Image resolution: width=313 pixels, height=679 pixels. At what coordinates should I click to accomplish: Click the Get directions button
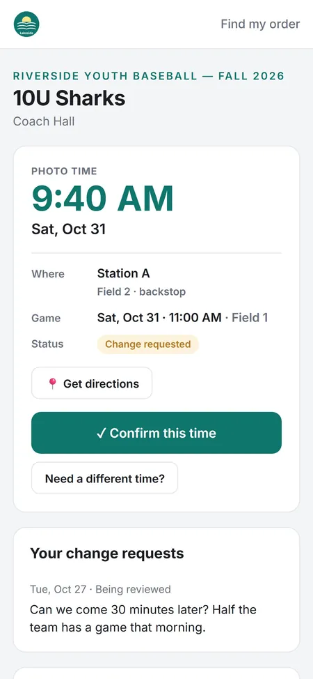pyautogui.click(x=92, y=383)
